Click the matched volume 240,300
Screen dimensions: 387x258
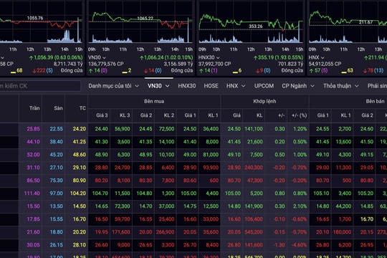(254, 168)
